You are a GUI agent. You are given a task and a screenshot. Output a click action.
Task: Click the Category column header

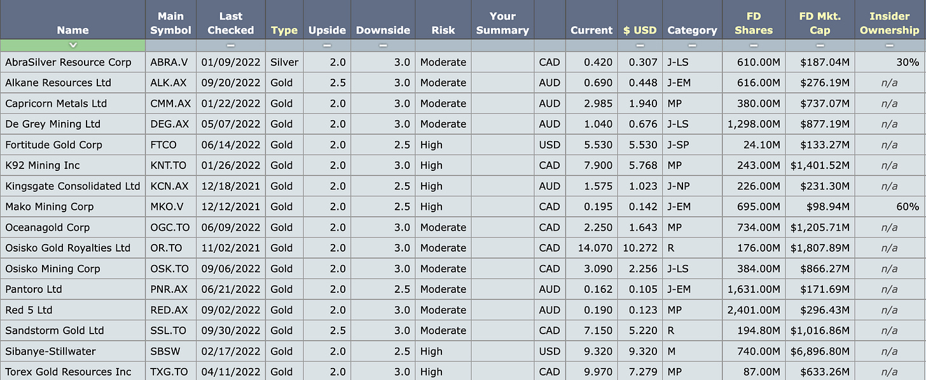[692, 30]
